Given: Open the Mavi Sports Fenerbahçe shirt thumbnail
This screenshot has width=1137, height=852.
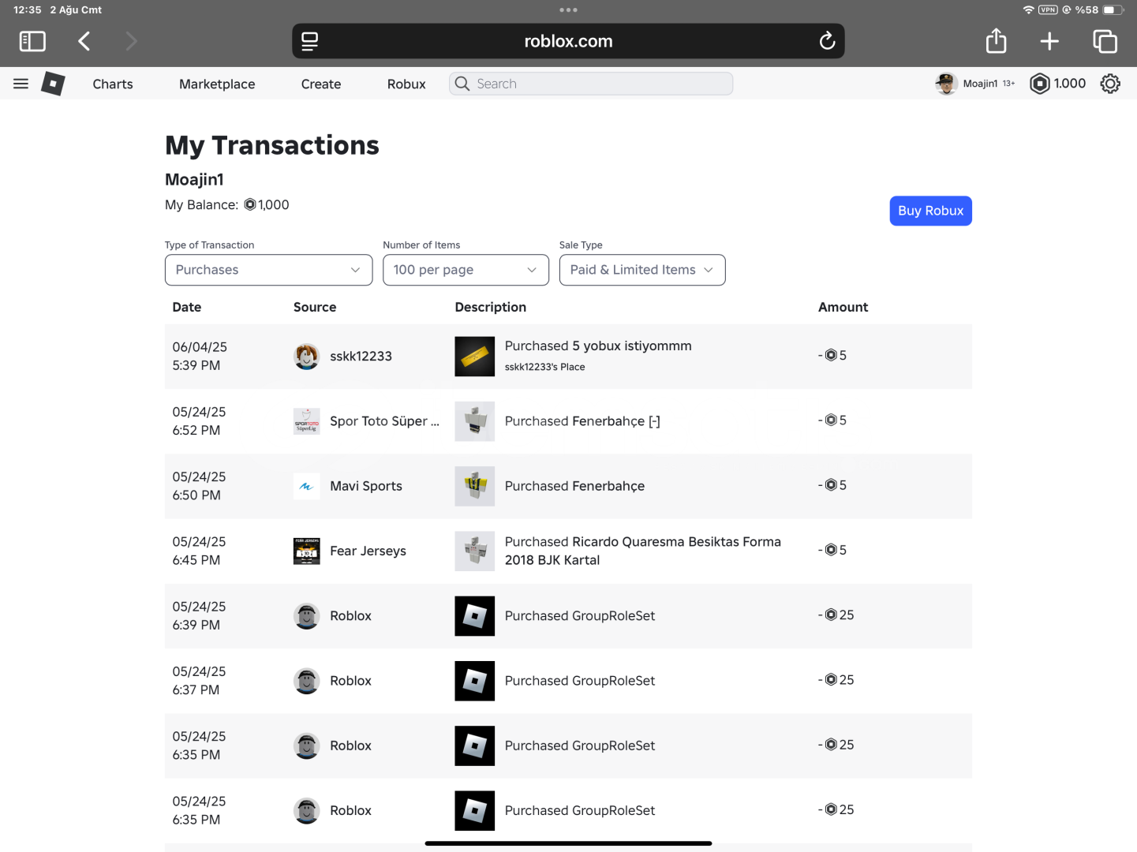Looking at the screenshot, I should pos(475,486).
